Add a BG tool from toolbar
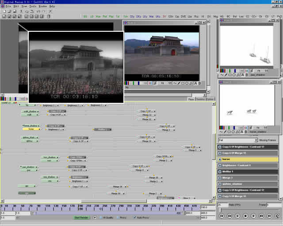The image size is (283, 226). [x=85, y=16]
